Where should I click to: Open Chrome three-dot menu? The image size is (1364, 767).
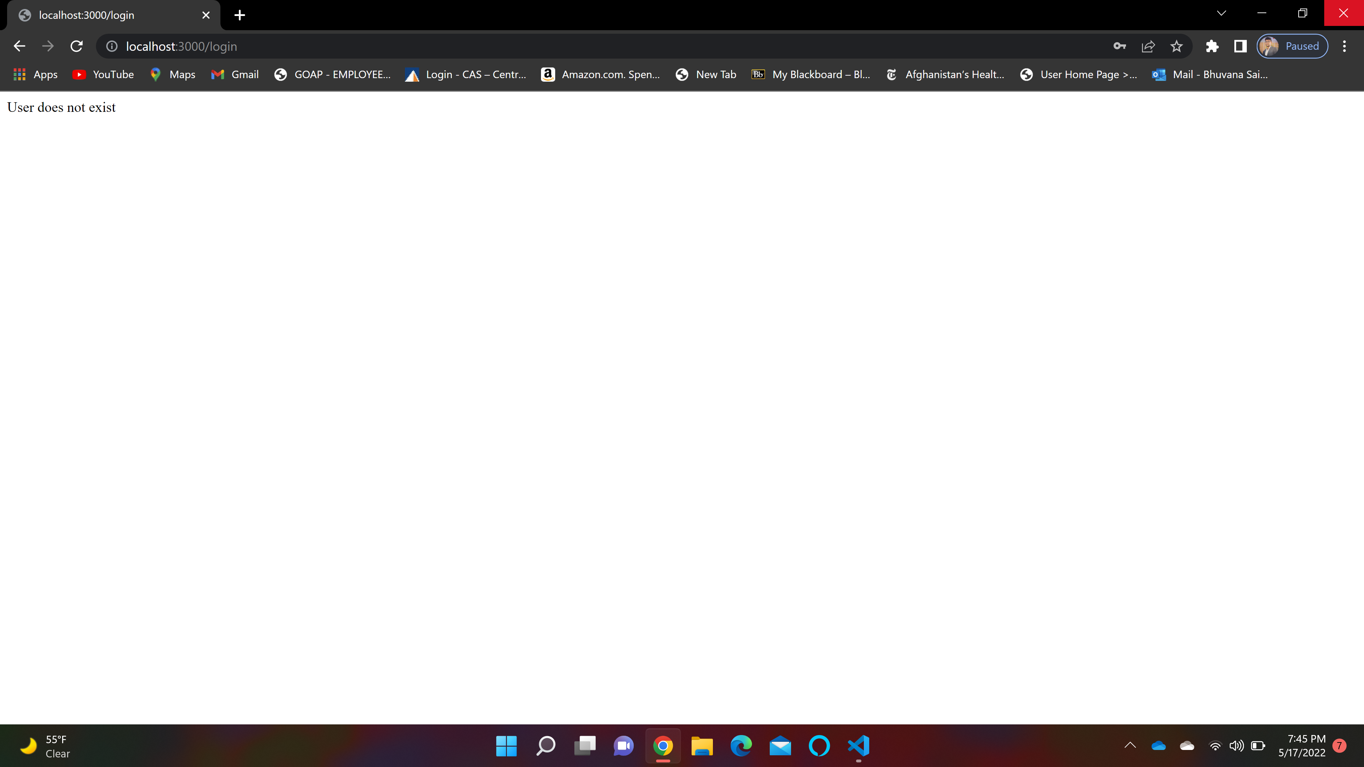[x=1344, y=47]
